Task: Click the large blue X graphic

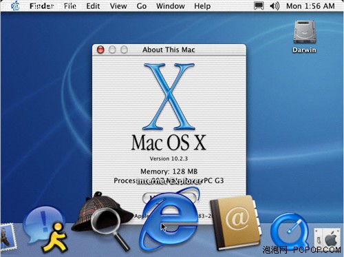Action: click(169, 96)
